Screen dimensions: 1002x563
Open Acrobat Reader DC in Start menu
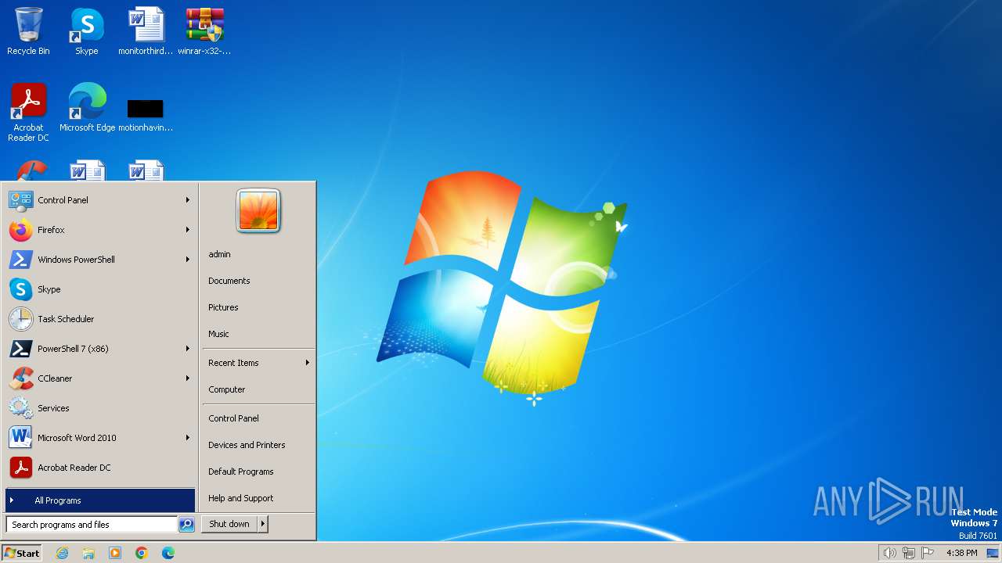tap(99, 468)
